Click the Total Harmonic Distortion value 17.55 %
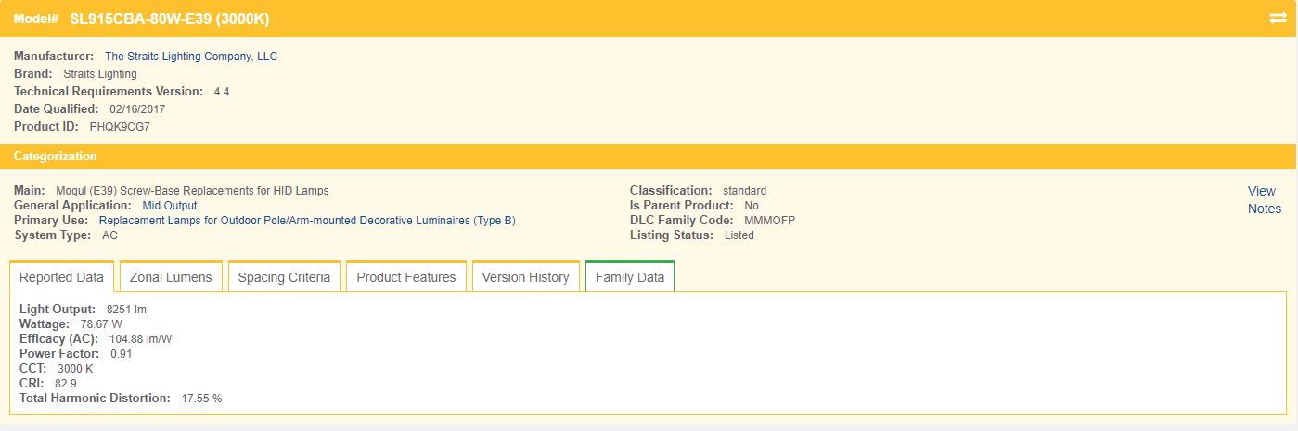This screenshot has height=431, width=1298. coord(201,399)
